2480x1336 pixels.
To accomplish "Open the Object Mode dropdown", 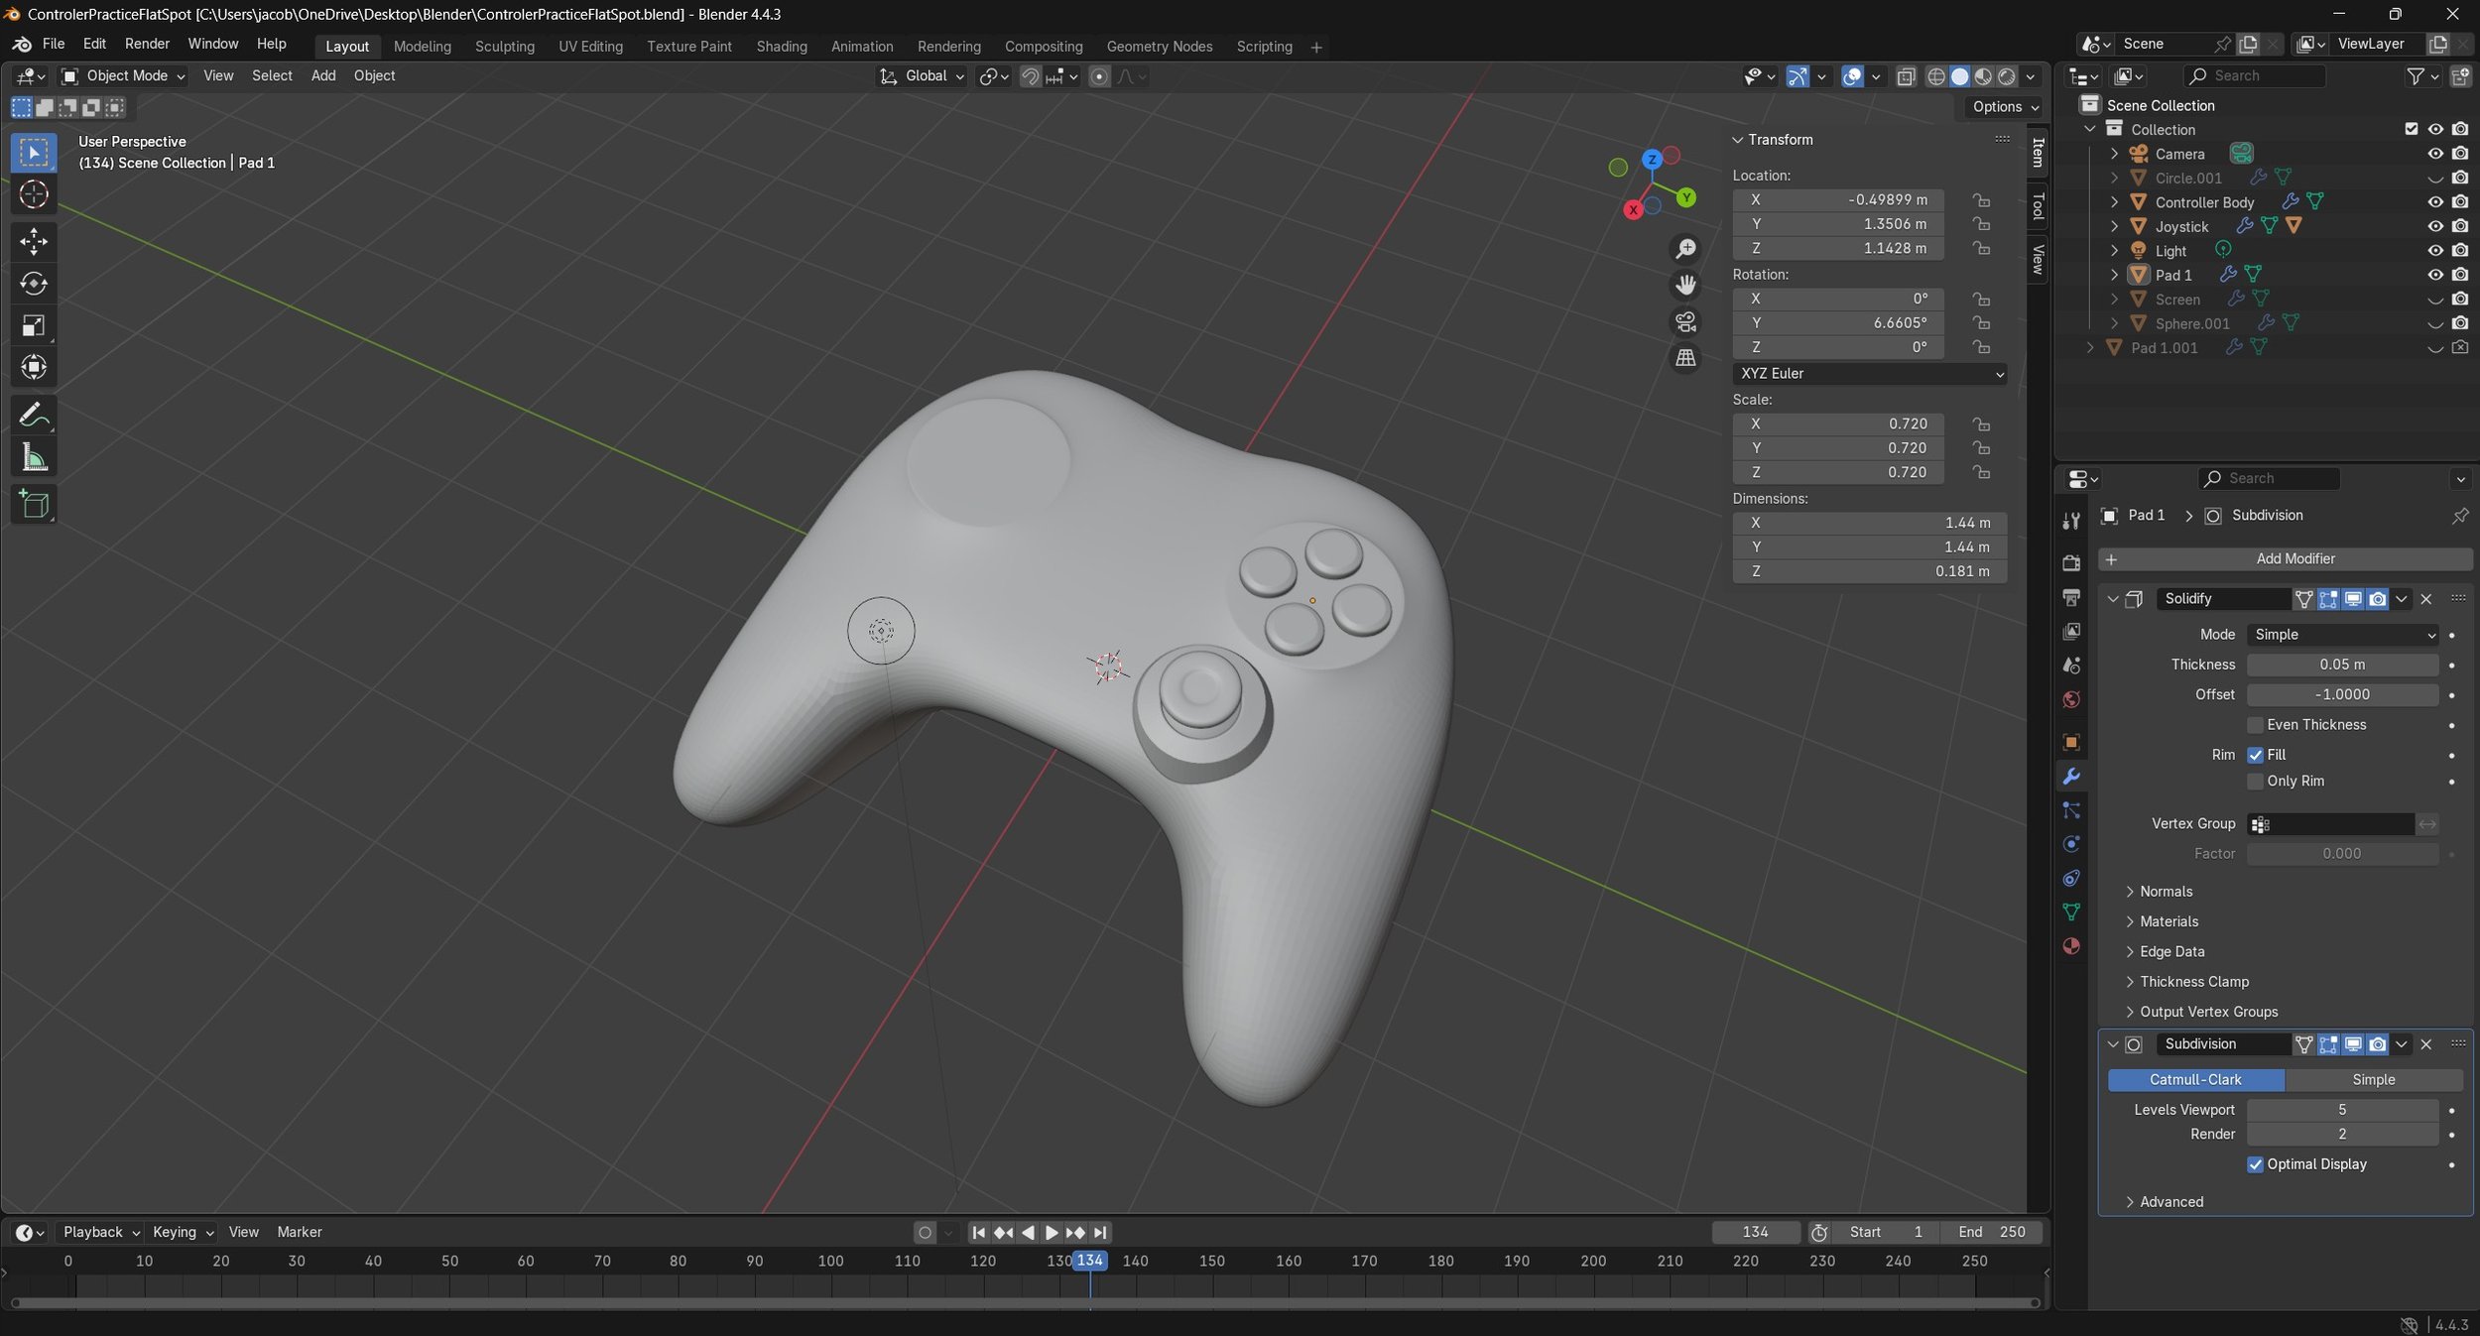I will coord(123,76).
